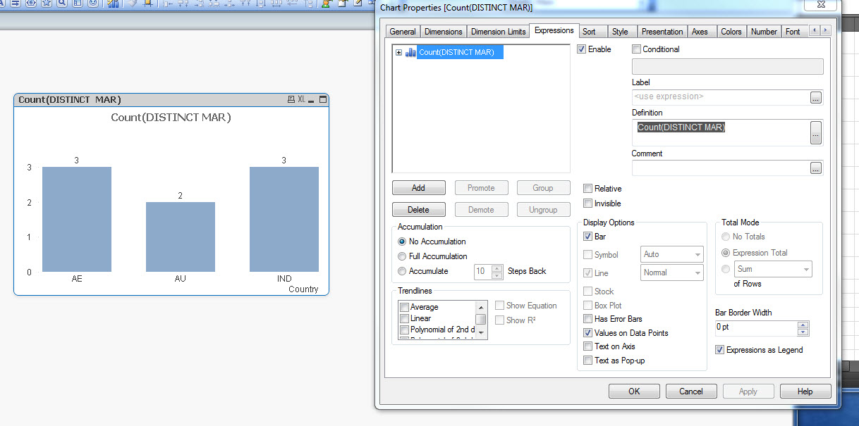The height and width of the screenshot is (426, 859).
Task: Uncheck Values on Data Points
Action: pyautogui.click(x=587, y=333)
